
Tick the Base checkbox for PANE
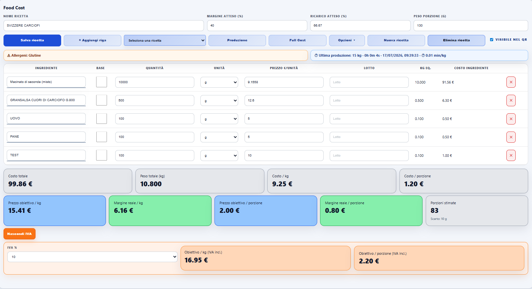click(x=101, y=137)
